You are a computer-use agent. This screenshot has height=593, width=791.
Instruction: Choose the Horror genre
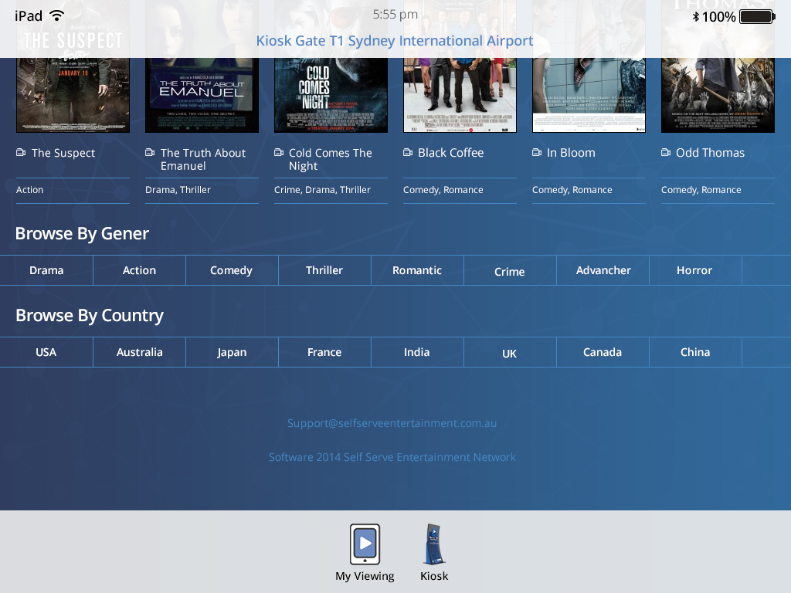[694, 270]
